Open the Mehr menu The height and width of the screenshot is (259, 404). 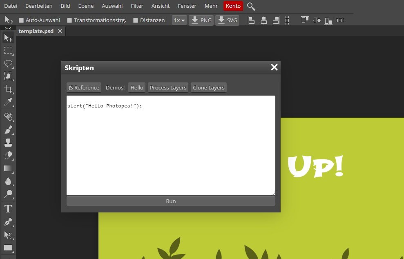coord(211,6)
